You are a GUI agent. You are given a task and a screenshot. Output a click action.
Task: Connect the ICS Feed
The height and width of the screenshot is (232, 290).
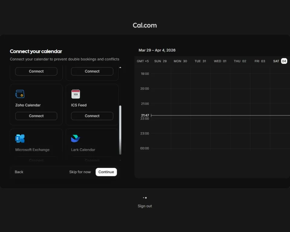92,116
